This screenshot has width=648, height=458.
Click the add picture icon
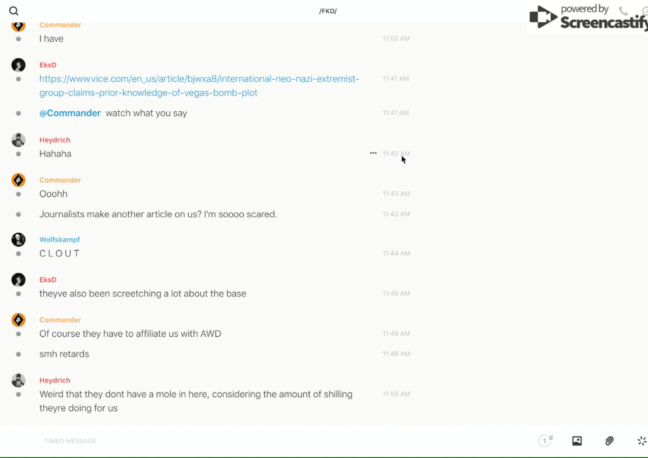coord(577,441)
